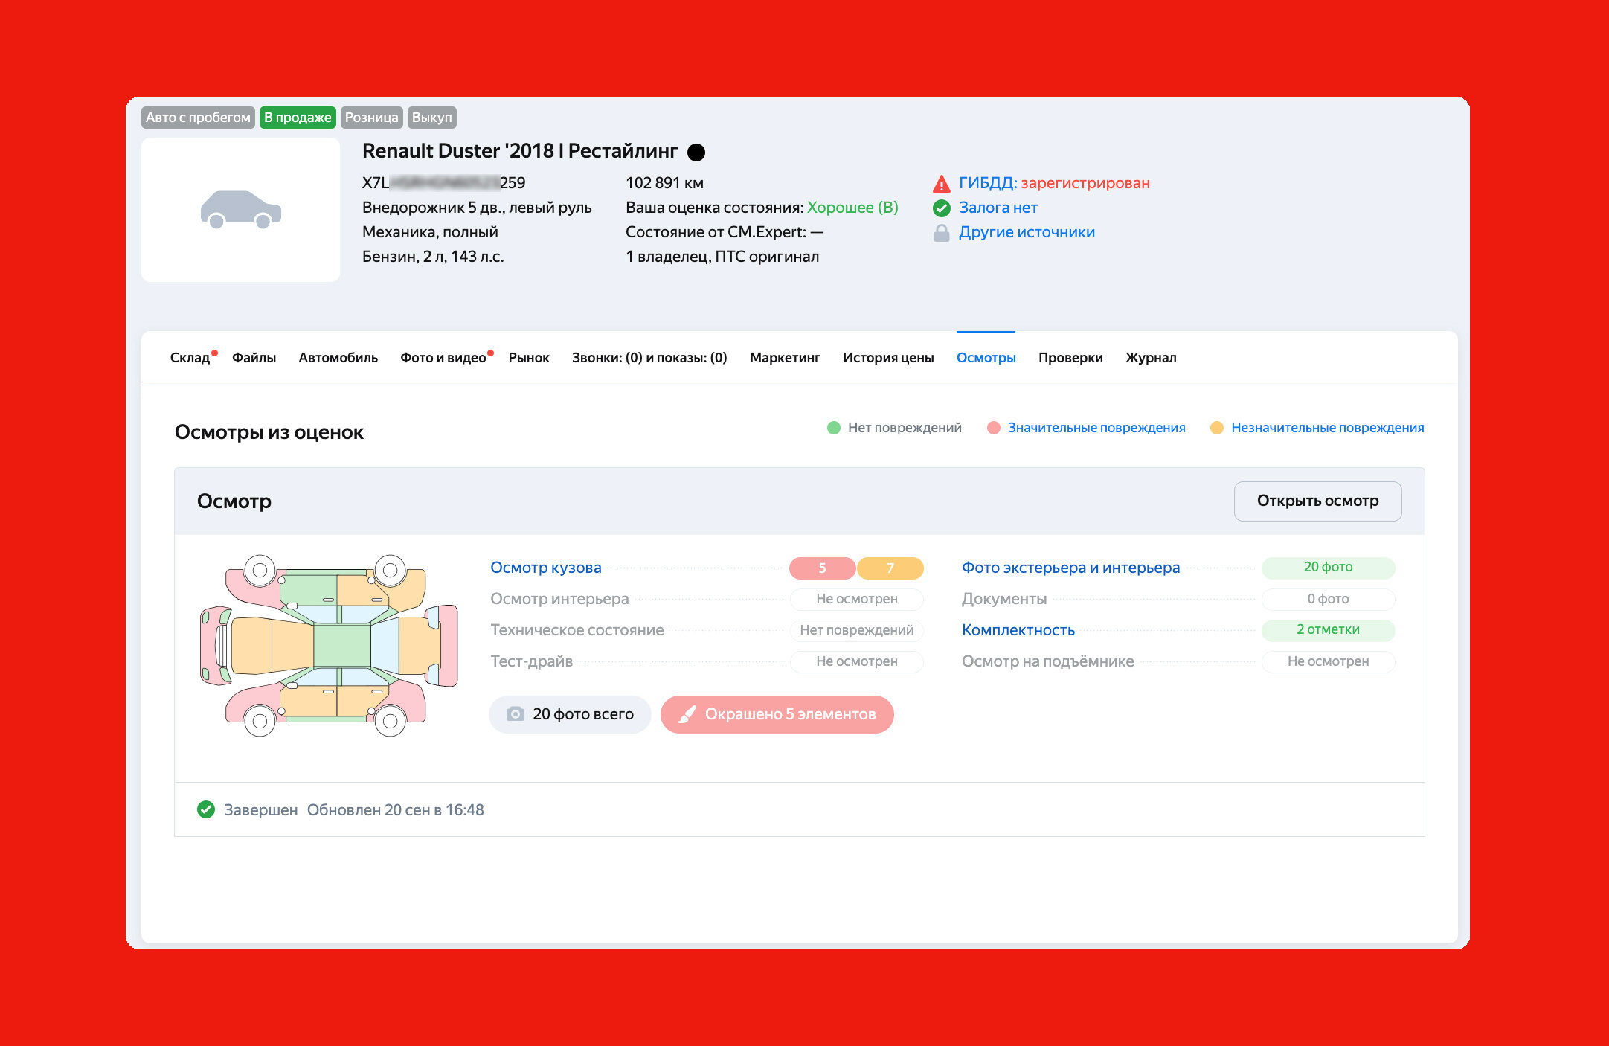The width and height of the screenshot is (1609, 1046).
Task: Click the paintbrush icon in Окрашено 5 элементов
Action: 688,714
